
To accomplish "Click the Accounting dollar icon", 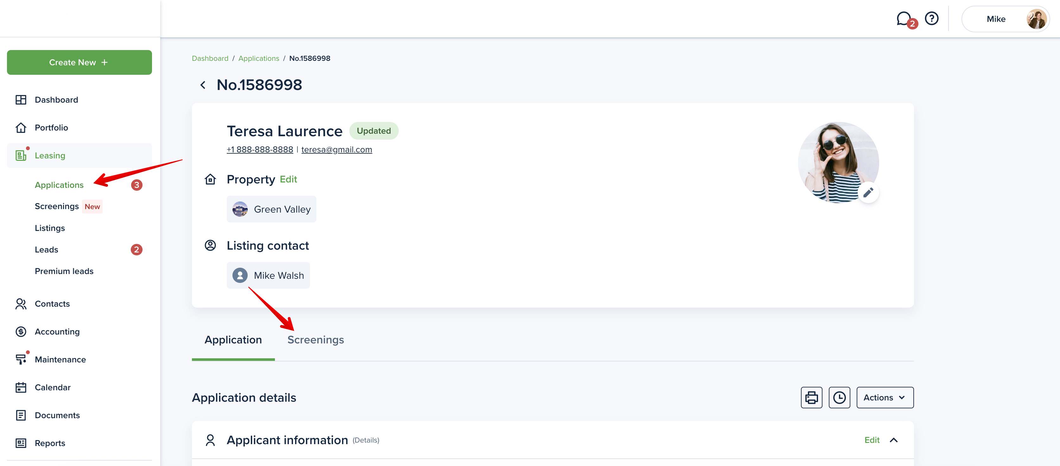I will point(21,331).
